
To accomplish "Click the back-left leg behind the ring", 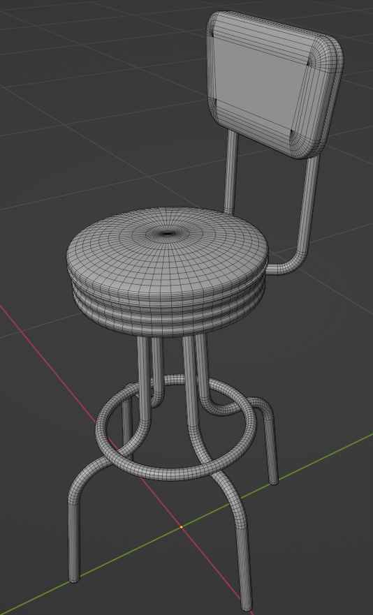I will point(126,424).
